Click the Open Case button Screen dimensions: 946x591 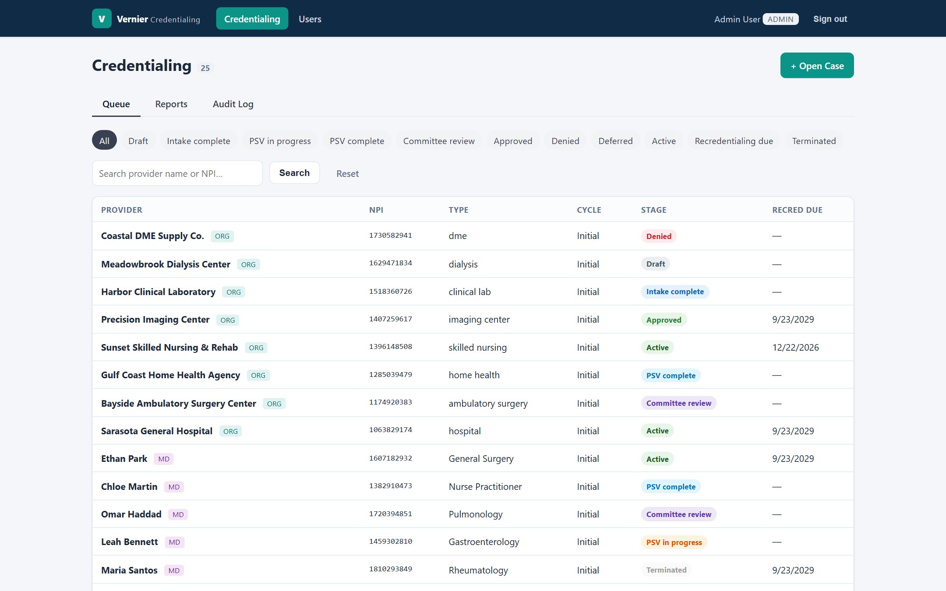tap(817, 66)
